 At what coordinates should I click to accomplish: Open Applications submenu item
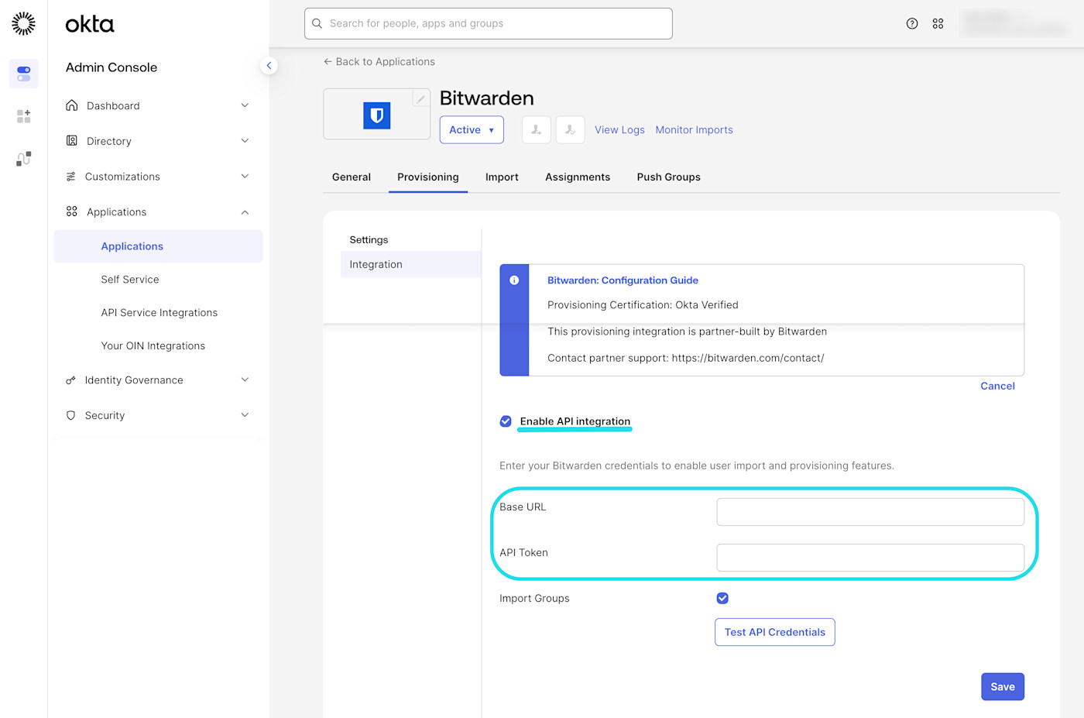(x=159, y=246)
